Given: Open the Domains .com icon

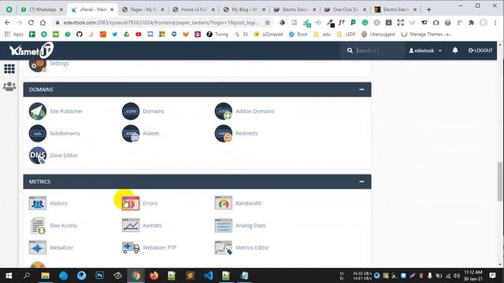Looking at the screenshot, I should [131, 111].
